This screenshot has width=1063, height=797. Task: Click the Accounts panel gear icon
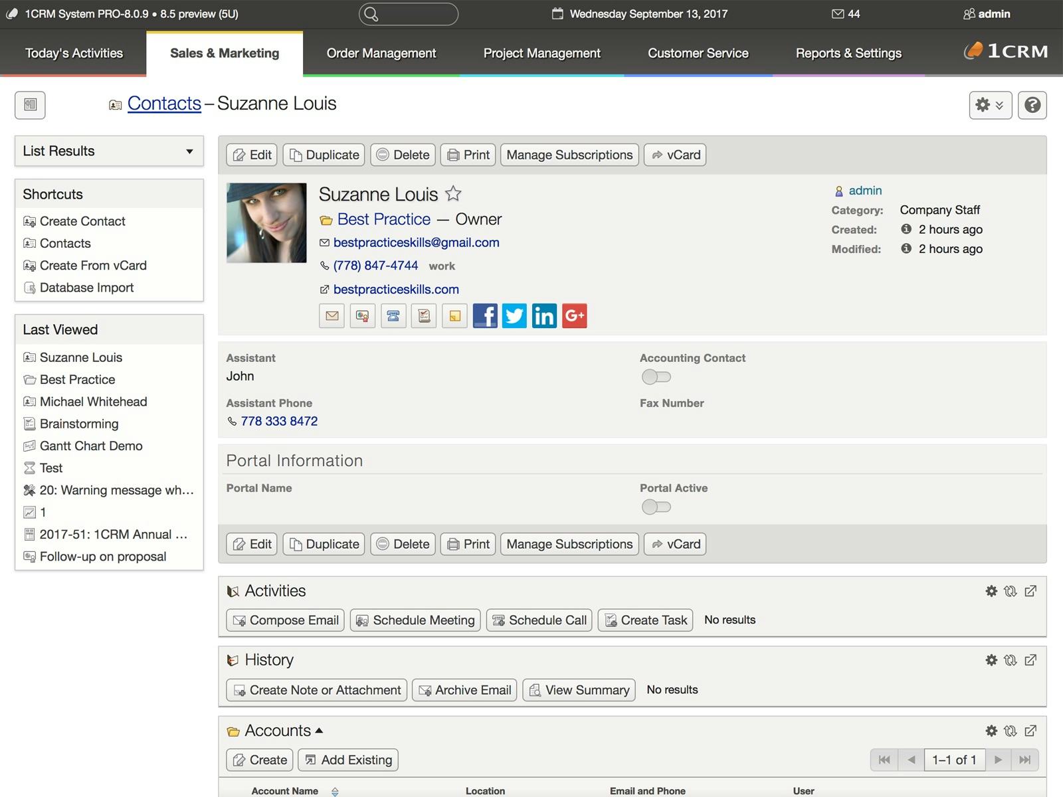point(991,731)
